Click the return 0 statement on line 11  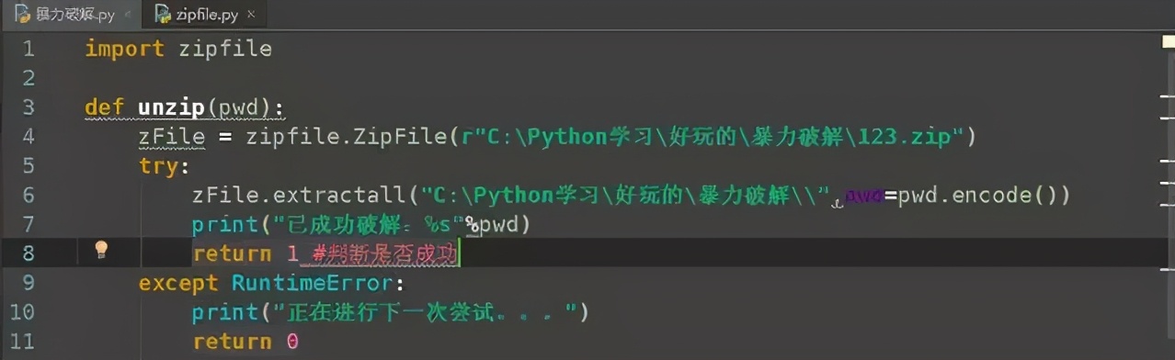pos(245,342)
